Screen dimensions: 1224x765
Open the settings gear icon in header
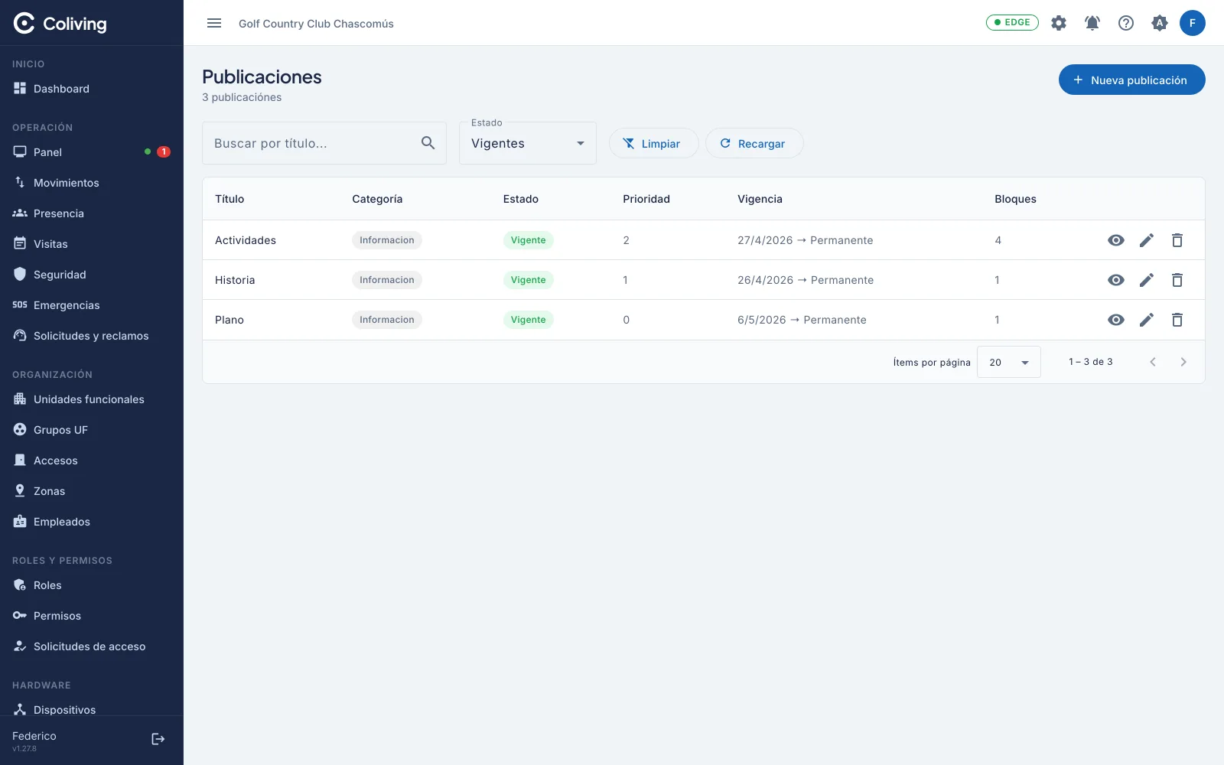pyautogui.click(x=1059, y=23)
